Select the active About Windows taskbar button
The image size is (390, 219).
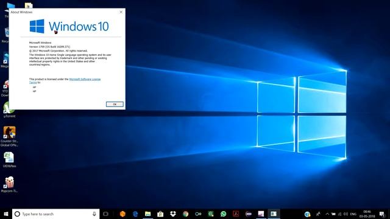(x=274, y=214)
